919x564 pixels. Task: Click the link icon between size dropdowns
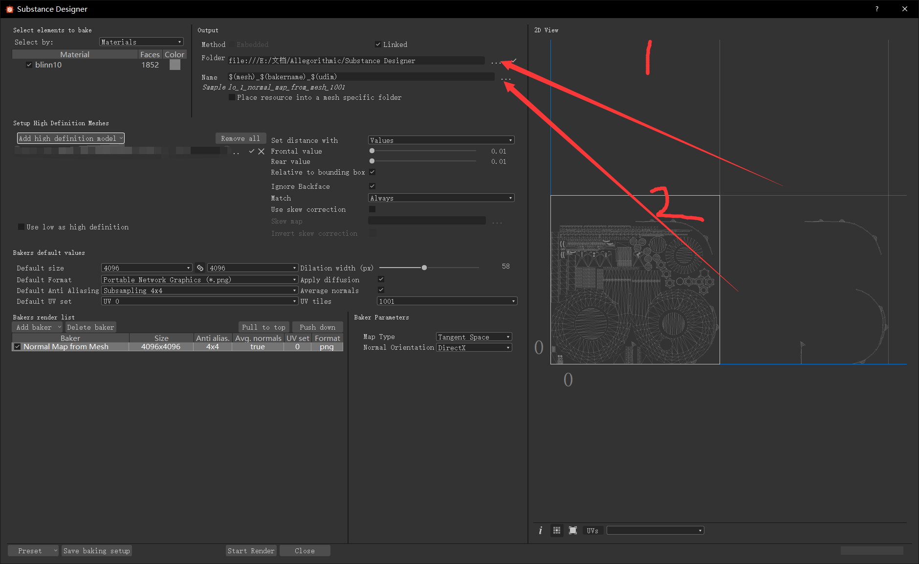pos(199,268)
